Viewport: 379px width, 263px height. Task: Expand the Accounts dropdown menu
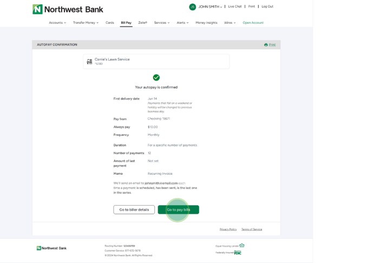(57, 23)
